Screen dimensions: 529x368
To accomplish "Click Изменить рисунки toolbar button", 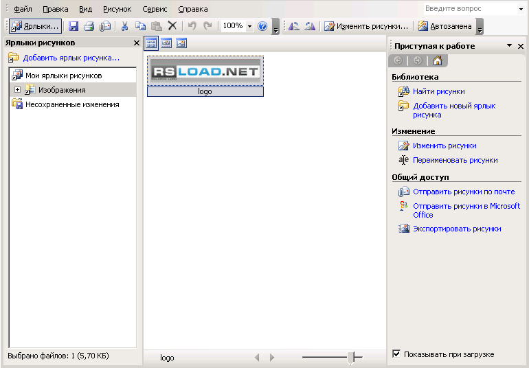I will pos(366,26).
